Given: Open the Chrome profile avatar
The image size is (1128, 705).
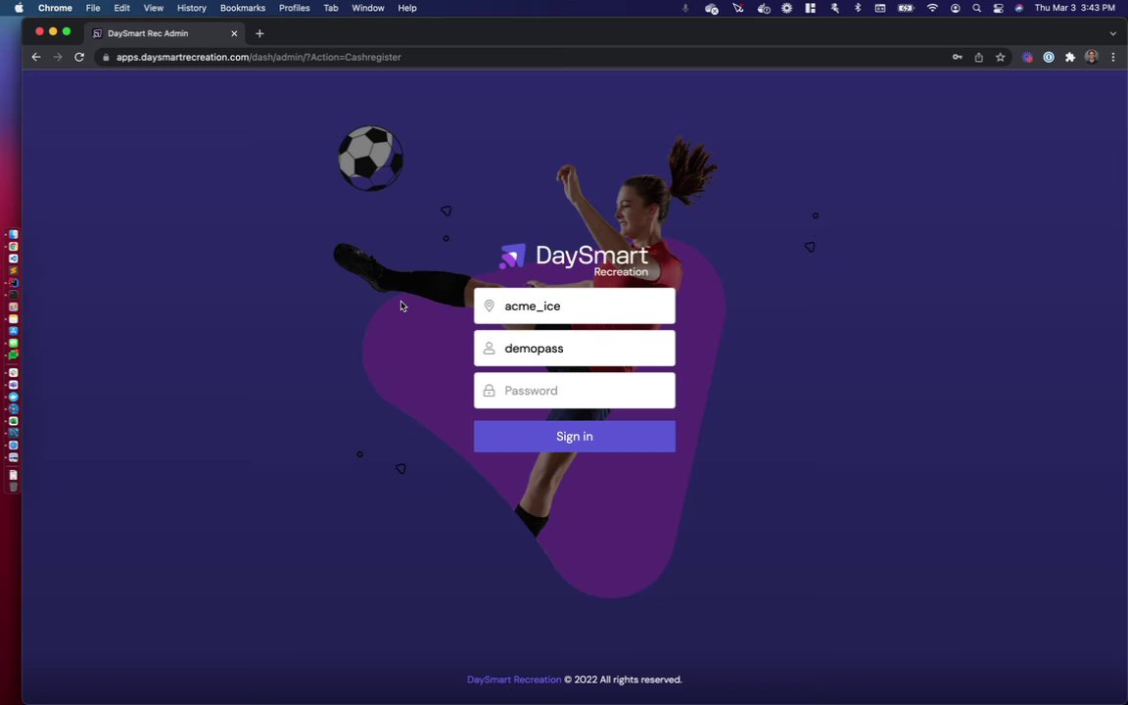Looking at the screenshot, I should (x=1092, y=57).
